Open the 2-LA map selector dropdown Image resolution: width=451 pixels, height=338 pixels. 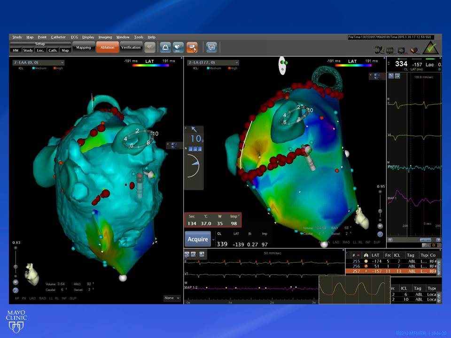pos(213,62)
